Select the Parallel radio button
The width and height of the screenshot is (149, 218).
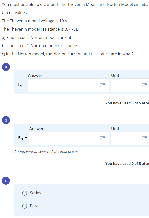25,206
